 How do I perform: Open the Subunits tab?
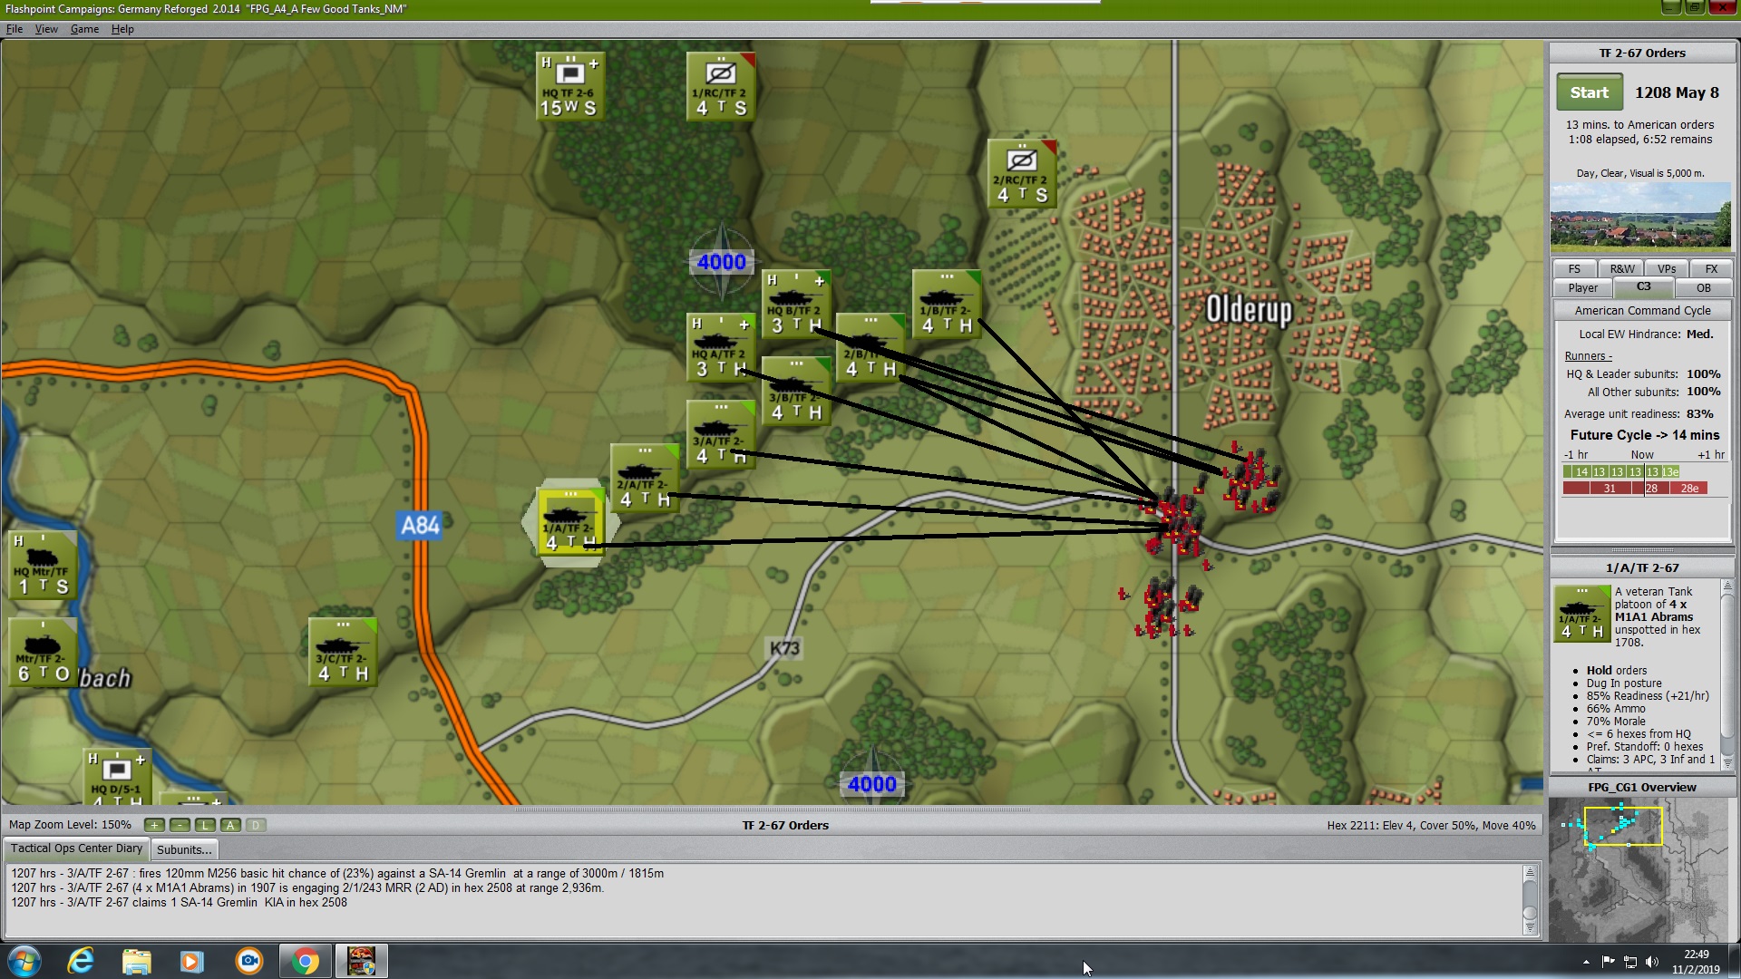pos(184,849)
